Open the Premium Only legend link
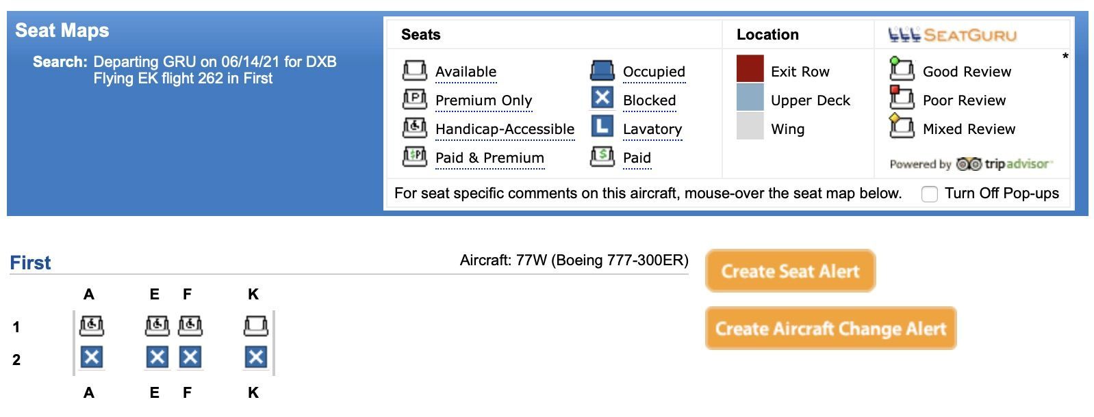1094x417 pixels. tap(483, 100)
